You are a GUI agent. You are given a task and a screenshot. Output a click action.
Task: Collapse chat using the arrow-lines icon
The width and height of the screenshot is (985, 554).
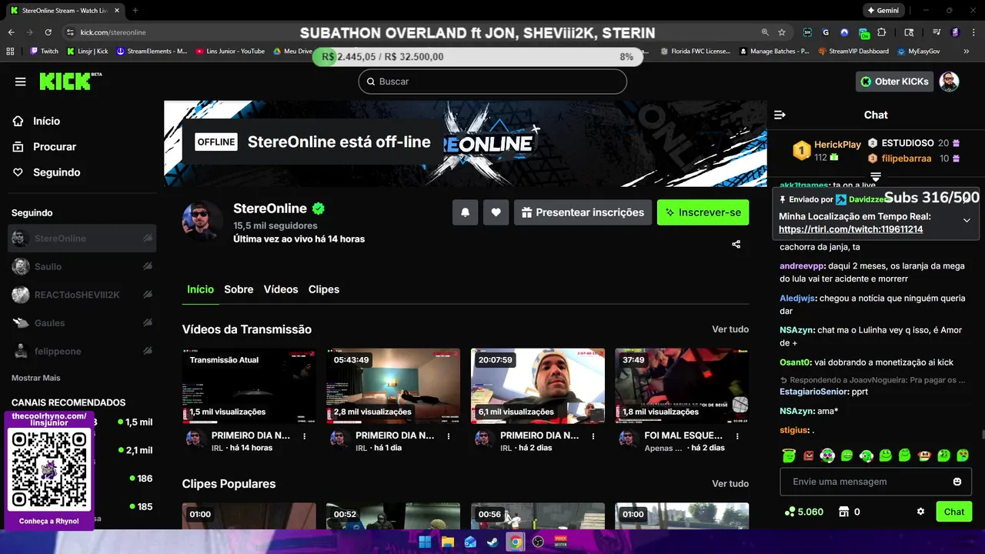[x=780, y=115]
